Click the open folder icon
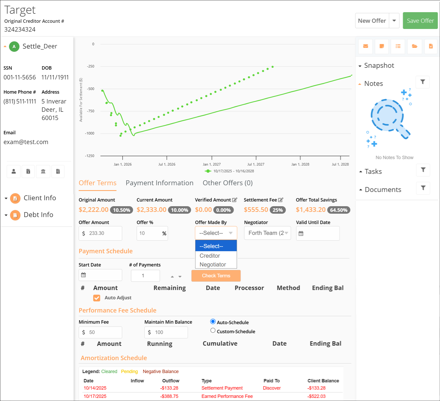Image resolution: width=440 pixels, height=401 pixels. click(x=414, y=46)
